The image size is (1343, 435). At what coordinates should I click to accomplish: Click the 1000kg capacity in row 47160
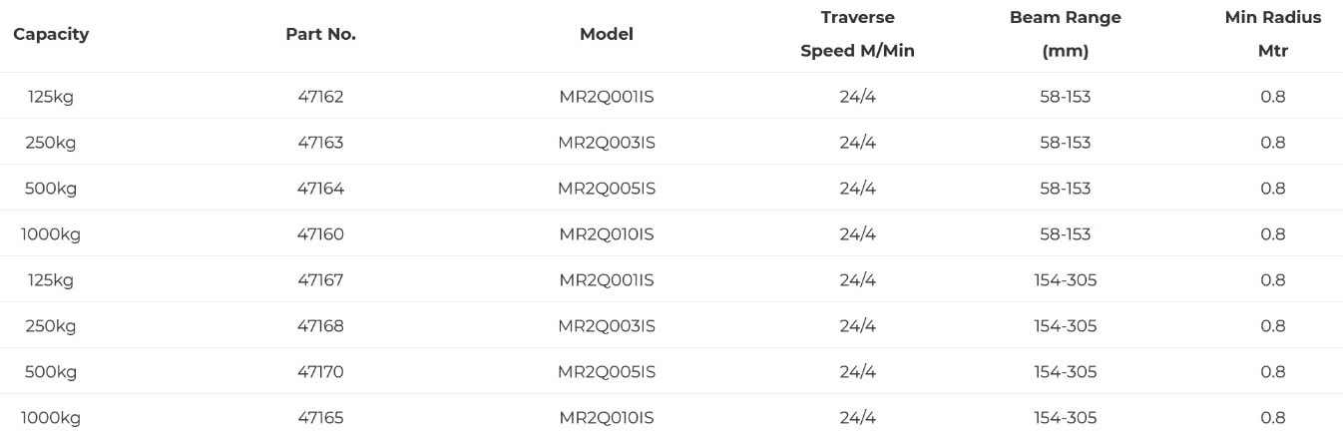[51, 234]
